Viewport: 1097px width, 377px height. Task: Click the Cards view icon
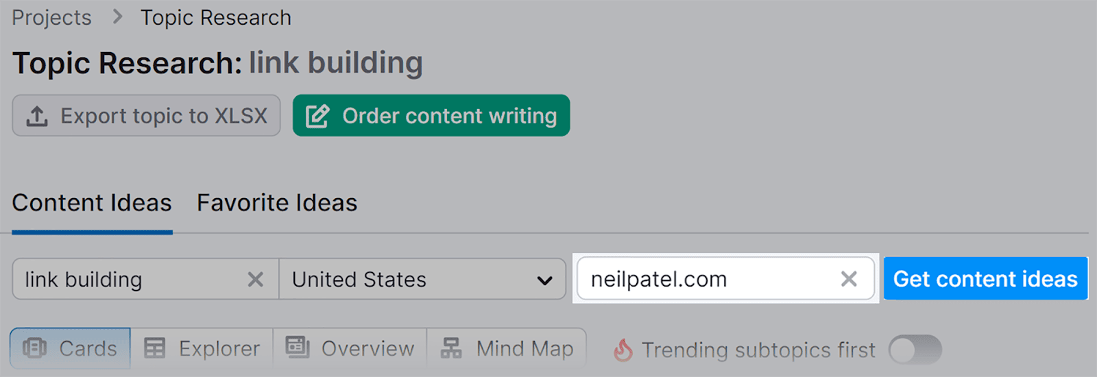pyautogui.click(x=34, y=349)
